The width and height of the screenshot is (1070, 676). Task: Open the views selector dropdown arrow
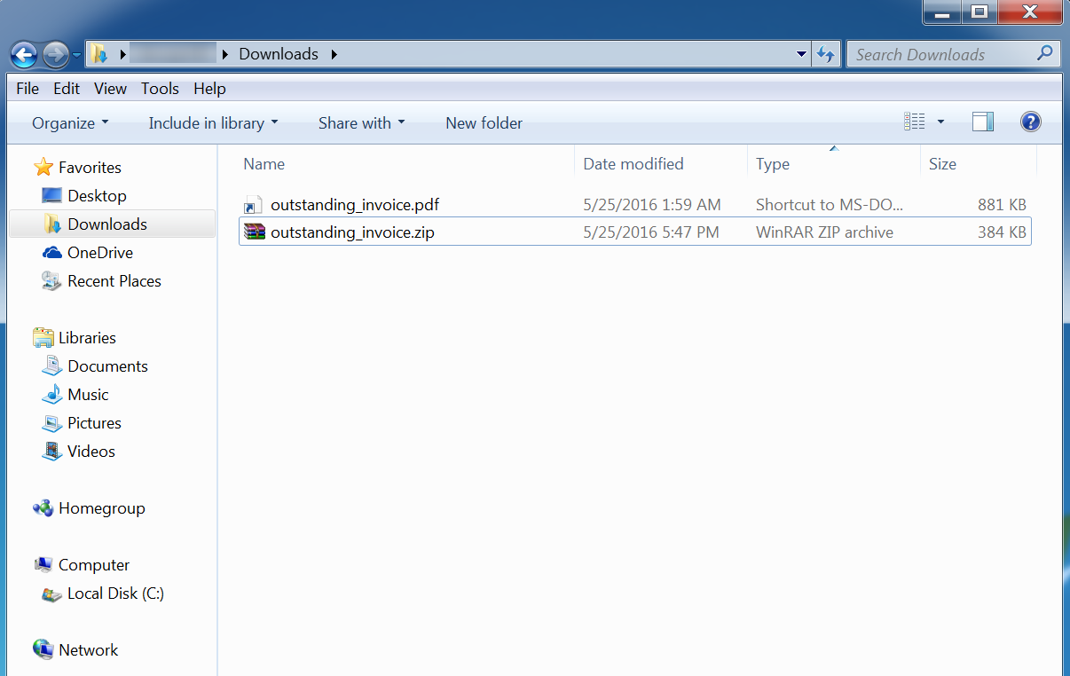tap(940, 122)
